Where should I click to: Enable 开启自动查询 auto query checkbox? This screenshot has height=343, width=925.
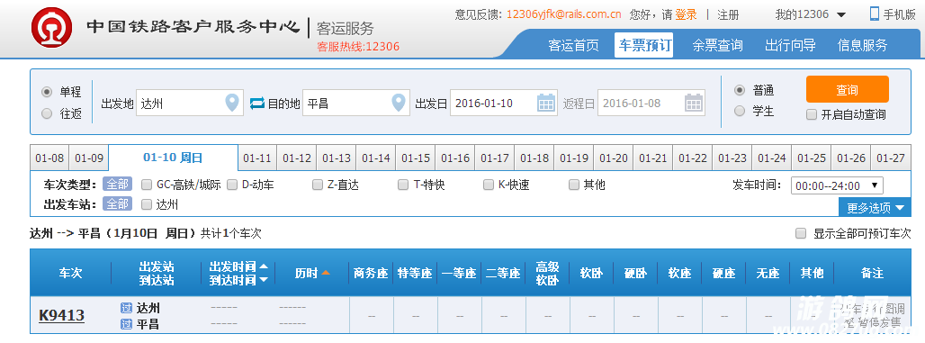click(811, 114)
